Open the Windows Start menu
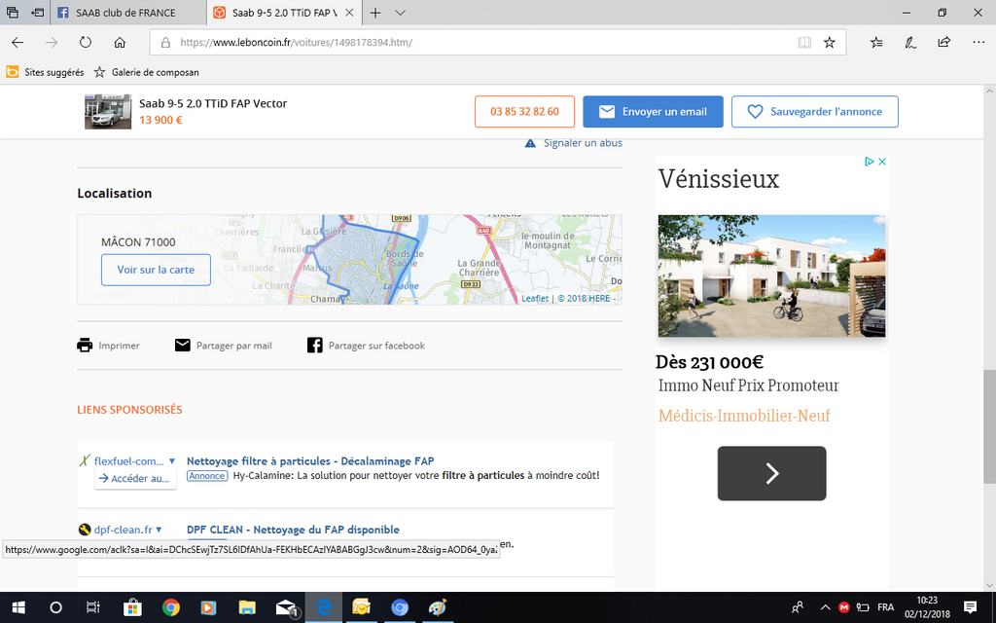The height and width of the screenshot is (623, 996). click(x=18, y=607)
